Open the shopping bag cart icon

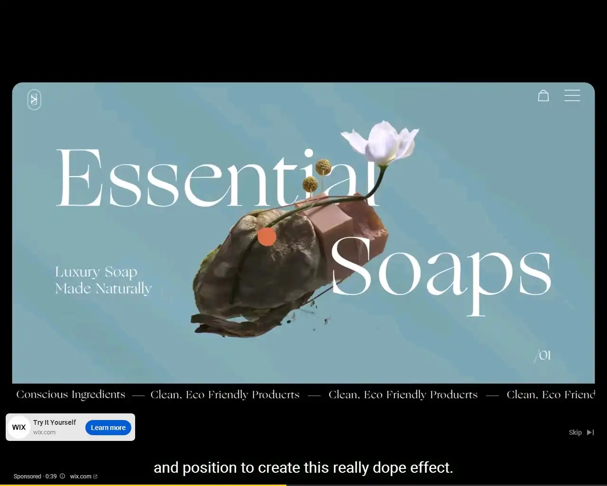pos(543,96)
